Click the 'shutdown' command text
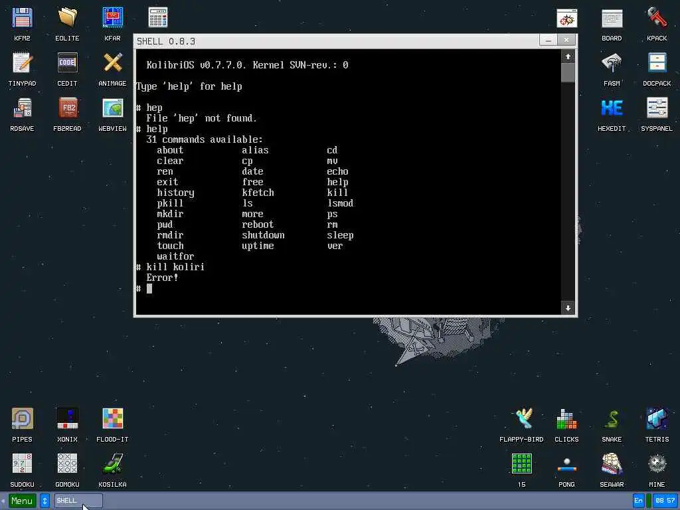This screenshot has height=510, width=680. [263, 235]
